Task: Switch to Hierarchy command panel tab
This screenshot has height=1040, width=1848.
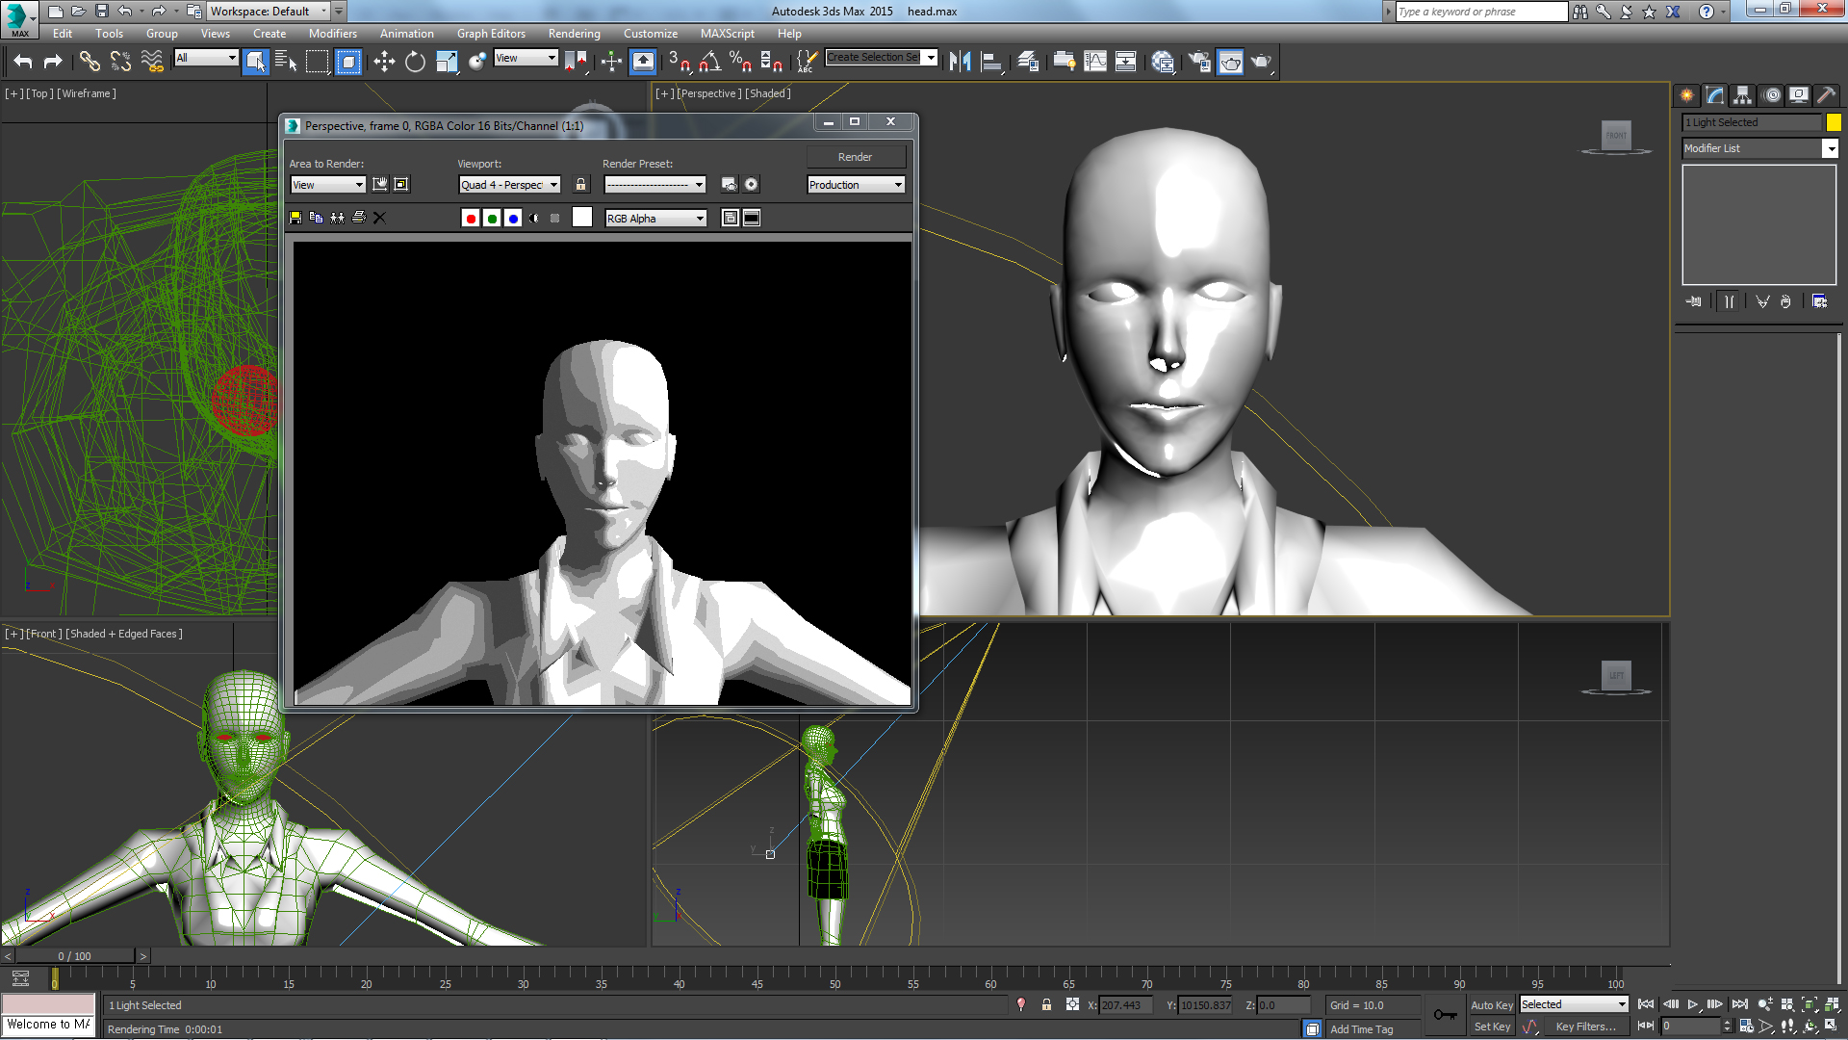Action: tap(1742, 94)
